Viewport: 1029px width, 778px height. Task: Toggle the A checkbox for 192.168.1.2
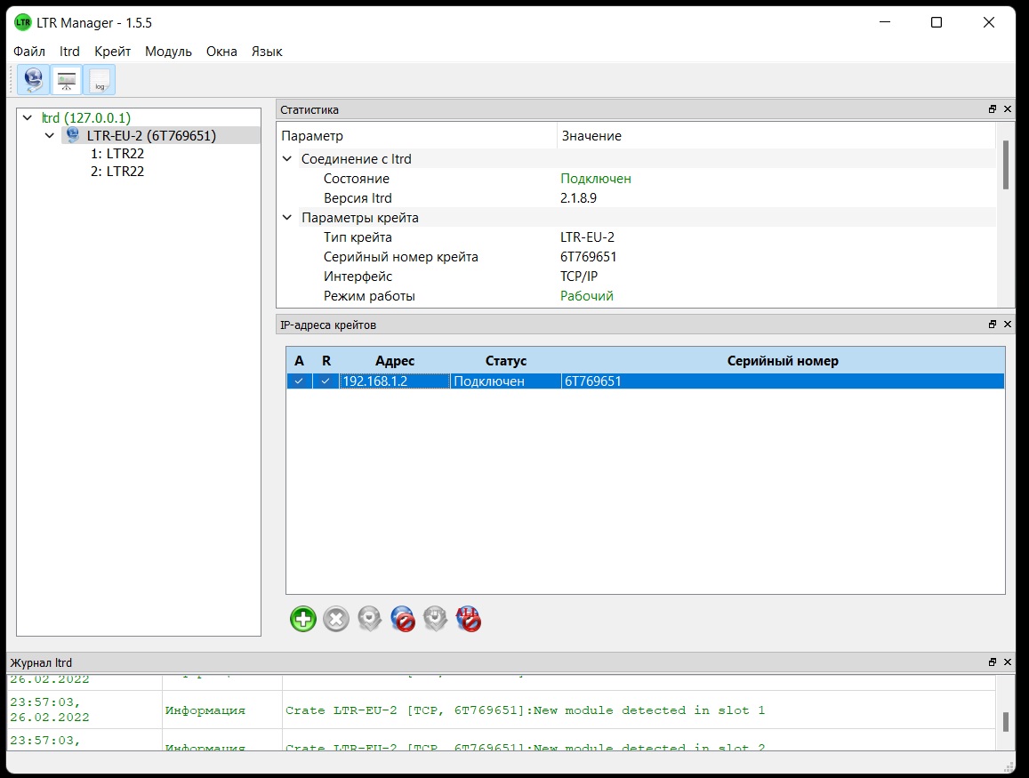[x=299, y=381]
